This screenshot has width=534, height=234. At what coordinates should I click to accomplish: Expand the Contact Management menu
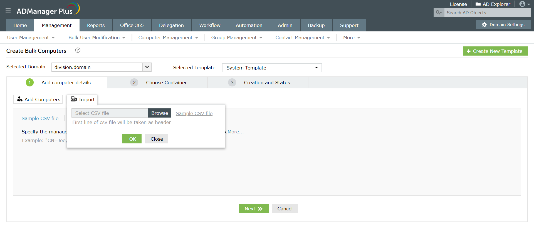pos(303,38)
